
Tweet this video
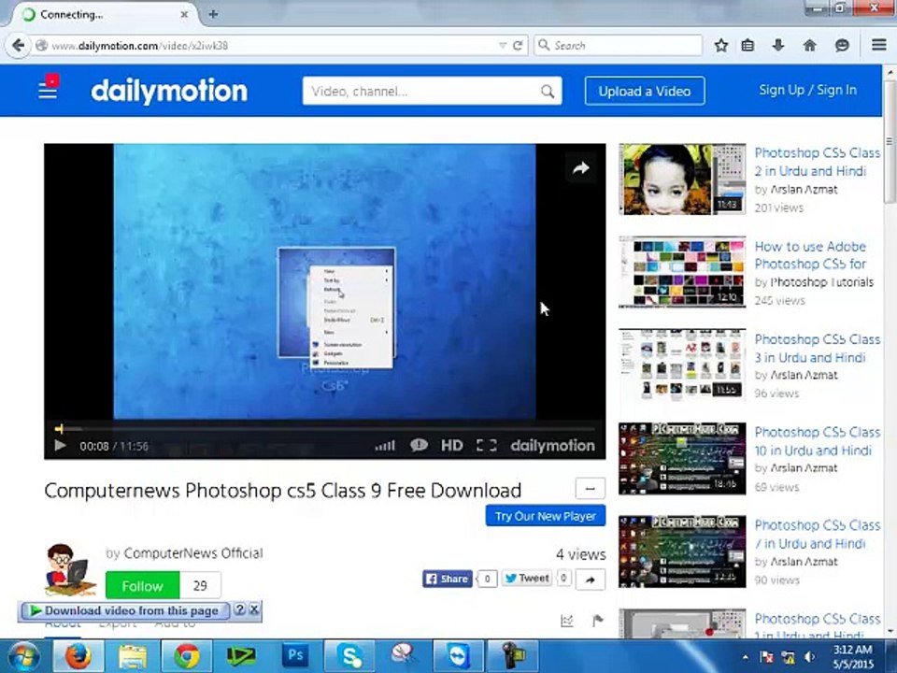[527, 578]
